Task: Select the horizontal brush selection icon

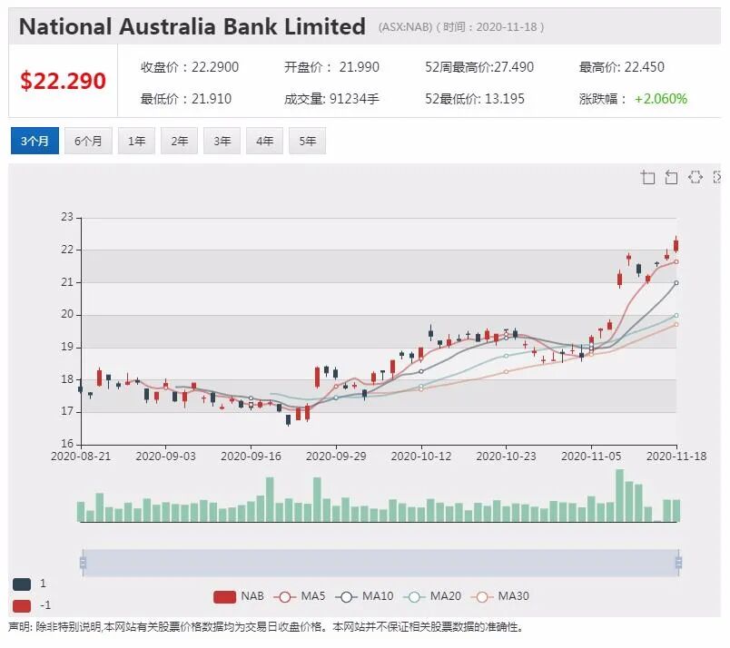Action: 695,177
